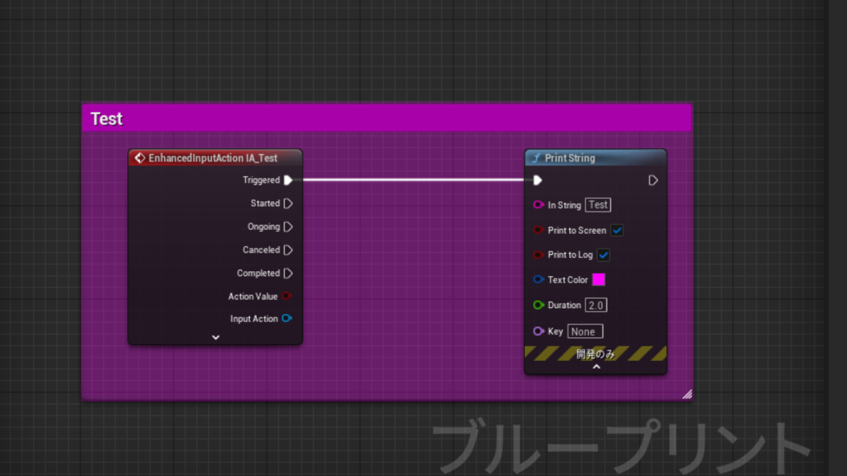Click the Key value field
This screenshot has width=847, height=476.
(x=585, y=331)
